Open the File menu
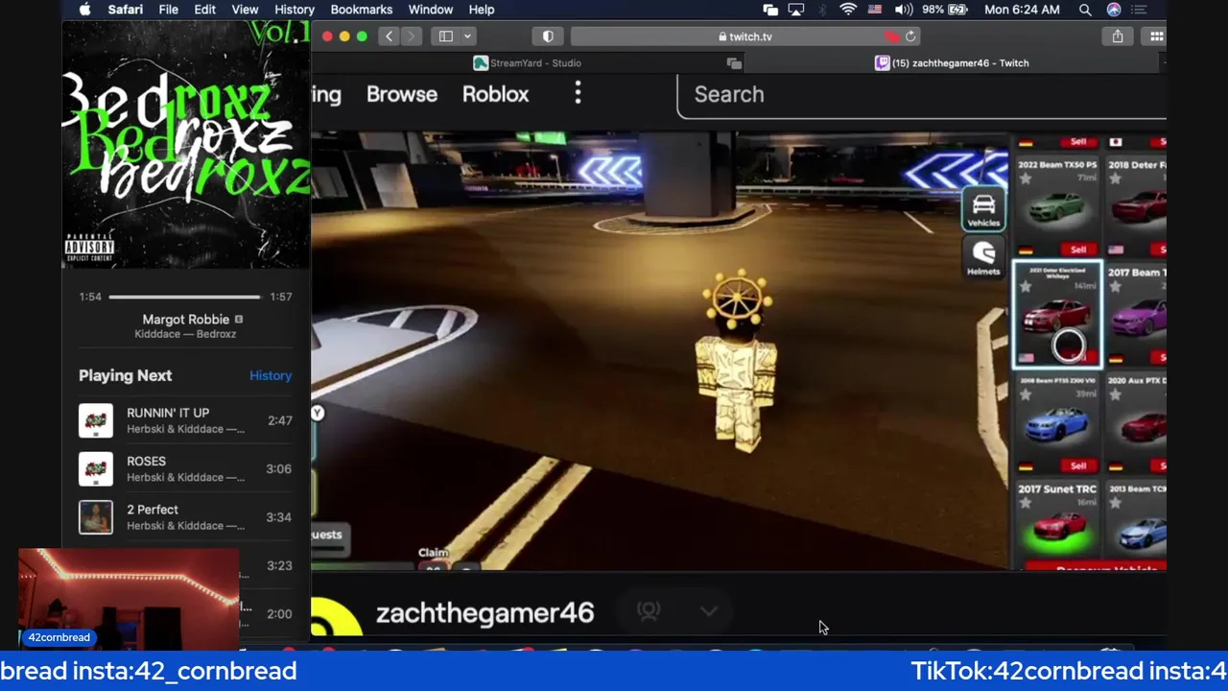The width and height of the screenshot is (1228, 691). pos(168,10)
